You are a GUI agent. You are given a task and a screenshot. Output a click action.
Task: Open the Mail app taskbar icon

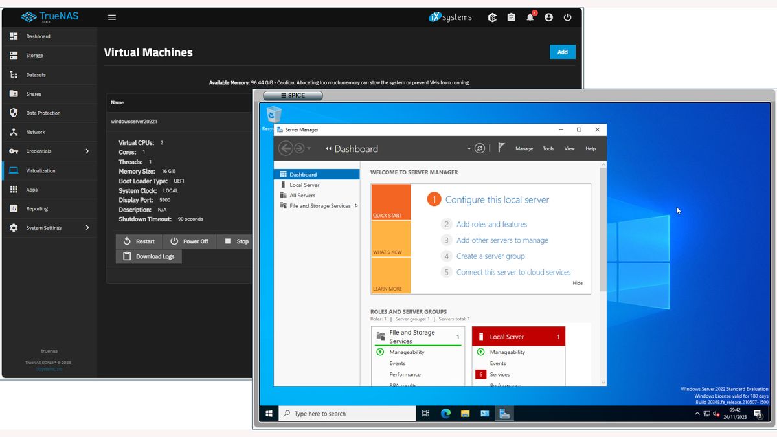pos(484,414)
